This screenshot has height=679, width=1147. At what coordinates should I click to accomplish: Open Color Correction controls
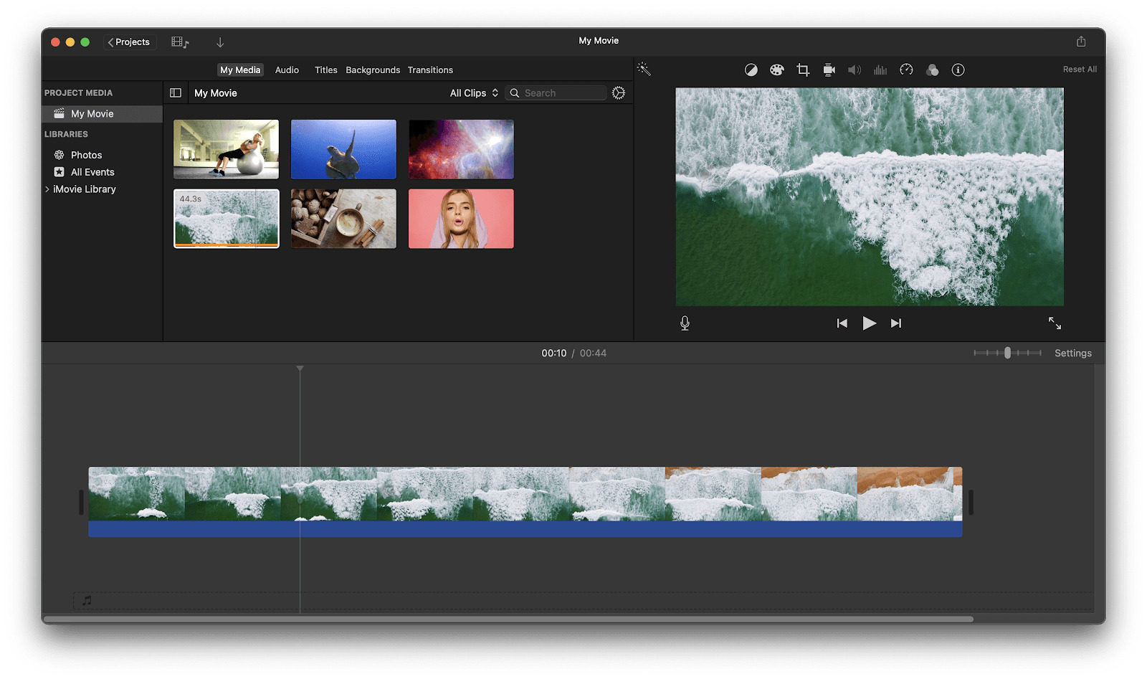pos(776,70)
